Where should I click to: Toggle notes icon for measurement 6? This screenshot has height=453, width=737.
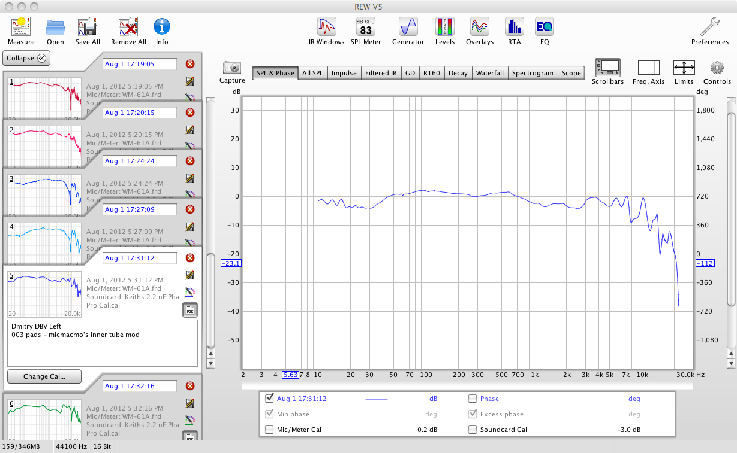tap(189, 437)
